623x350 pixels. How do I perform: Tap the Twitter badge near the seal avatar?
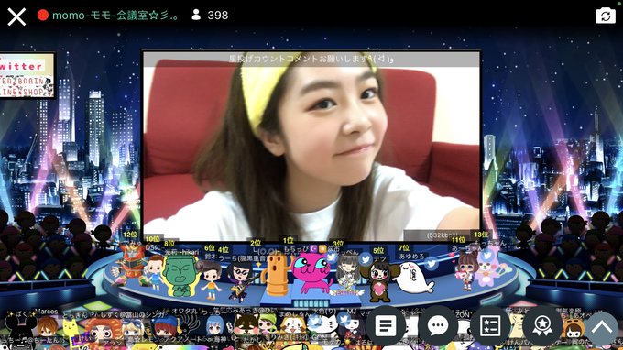pos(432,264)
